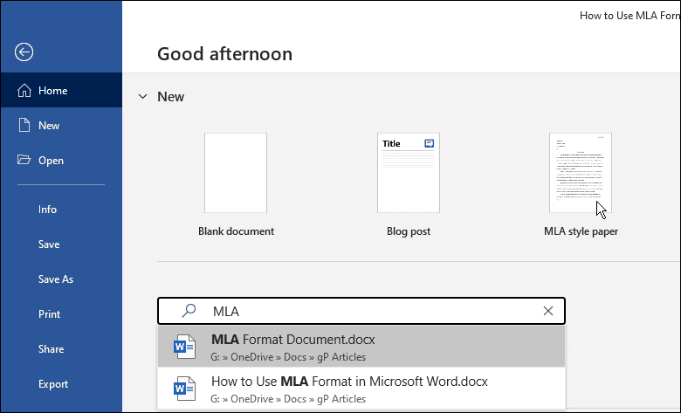Collapse the New section chevron
The width and height of the screenshot is (681, 413).
tap(142, 96)
